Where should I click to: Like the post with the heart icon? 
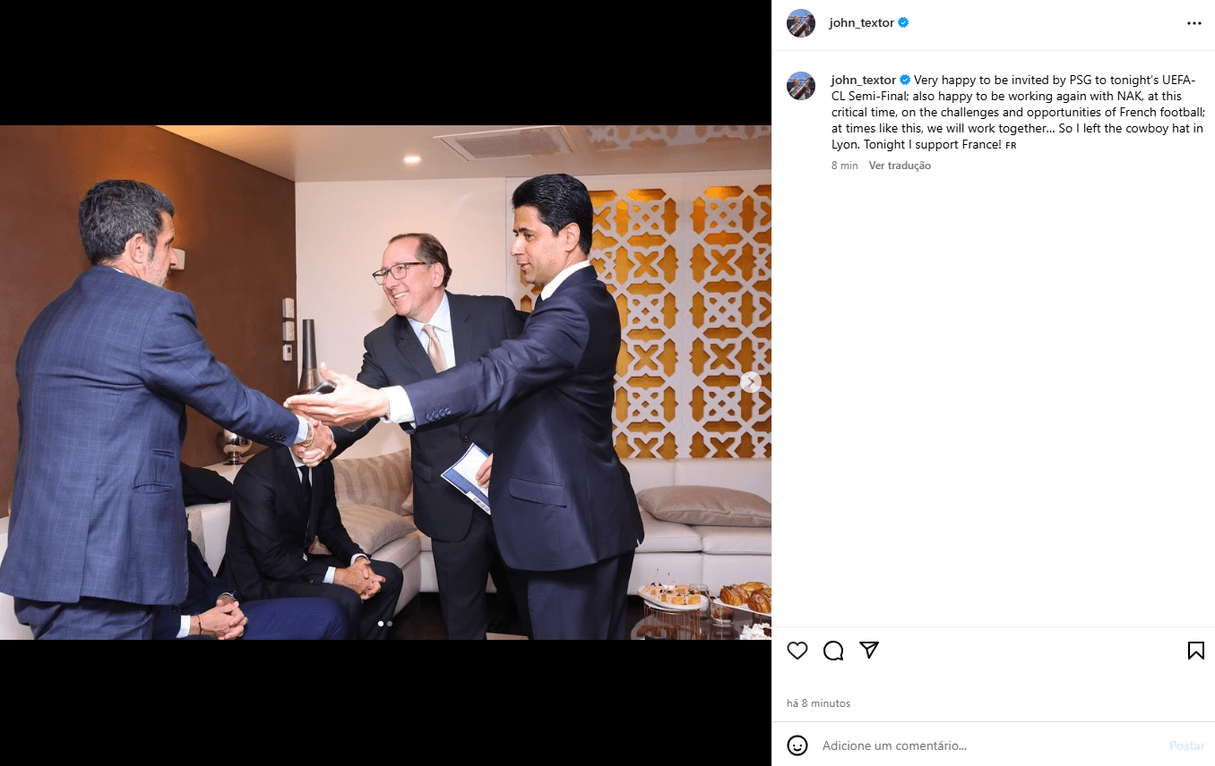[x=797, y=651]
